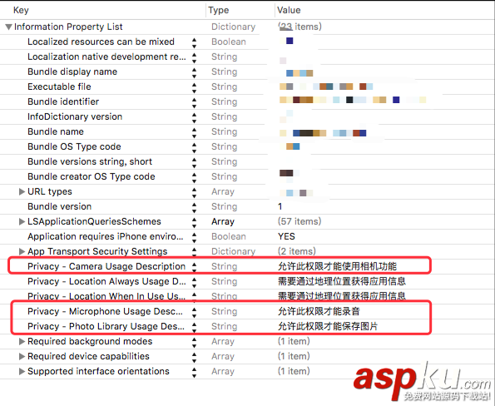Image resolution: width=495 pixels, height=406 pixels.
Task: Open key stepper for App Transport Security Settings
Action: pyautogui.click(x=194, y=251)
